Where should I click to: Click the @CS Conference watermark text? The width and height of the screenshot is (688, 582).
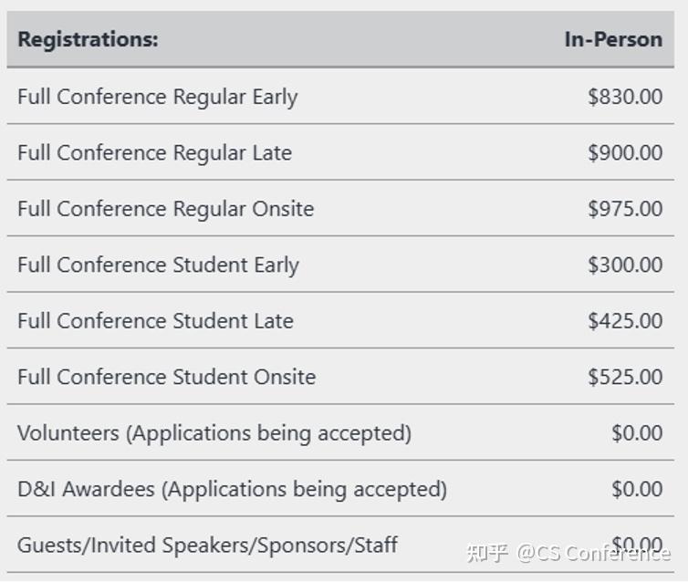(594, 554)
